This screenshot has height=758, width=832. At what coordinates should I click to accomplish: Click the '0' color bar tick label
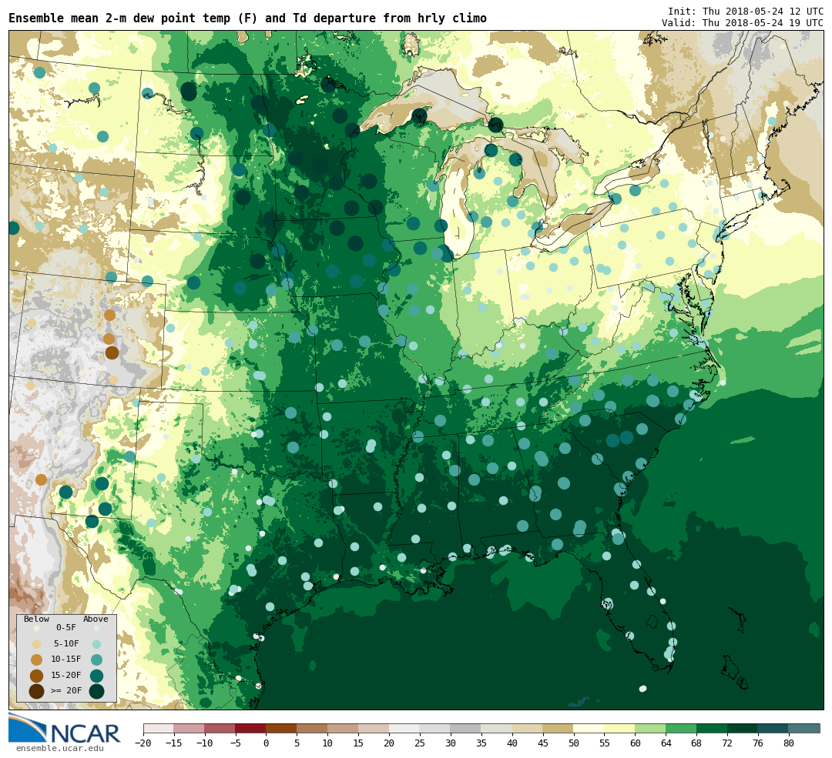tap(267, 743)
